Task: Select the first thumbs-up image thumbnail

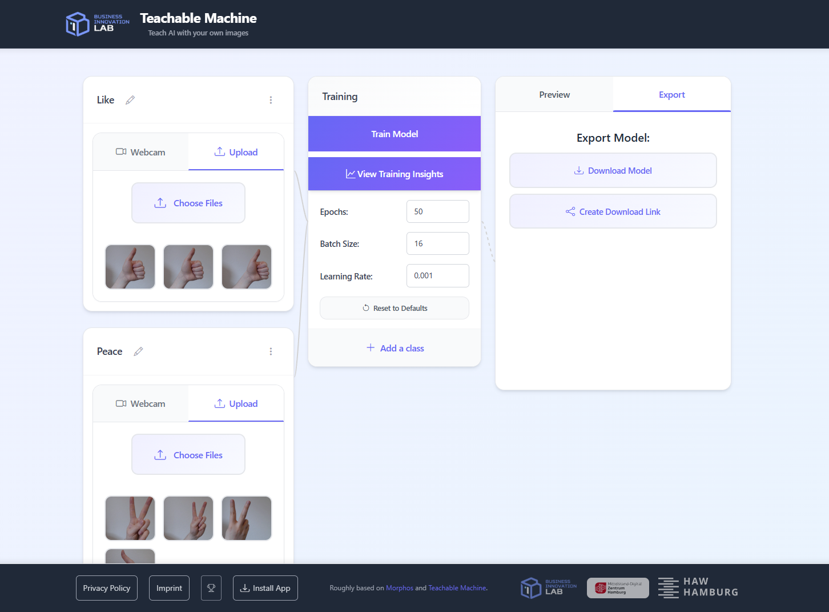Action: (130, 267)
